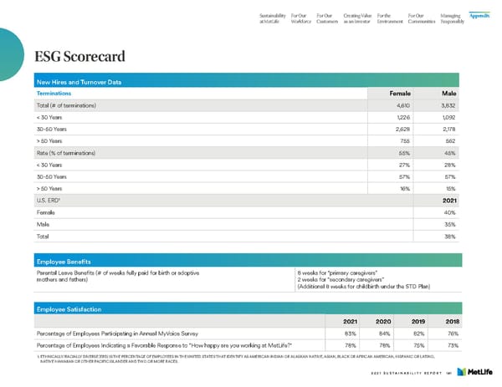
Task: Click the 2021 column in Employee Satisfaction
Action: 354,322
